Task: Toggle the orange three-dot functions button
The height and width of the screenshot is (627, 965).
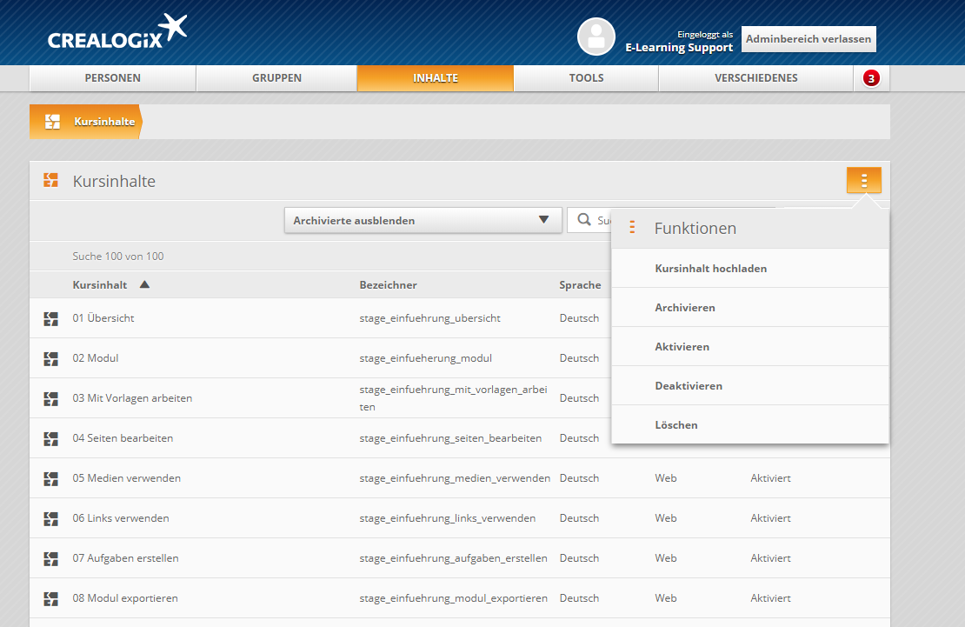Action: point(863,180)
